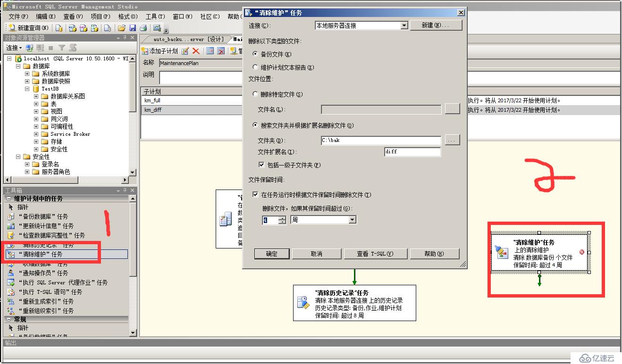Click the 取消 button in dialog
Image resolution: width=622 pixels, height=364 pixels.
point(317,254)
